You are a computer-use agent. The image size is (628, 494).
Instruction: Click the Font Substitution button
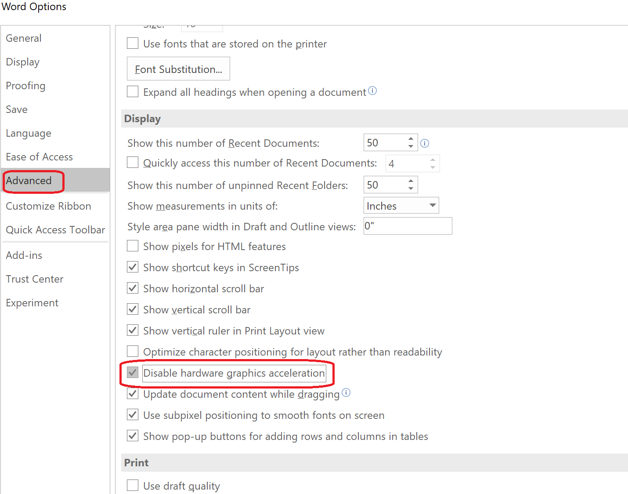coord(178,69)
